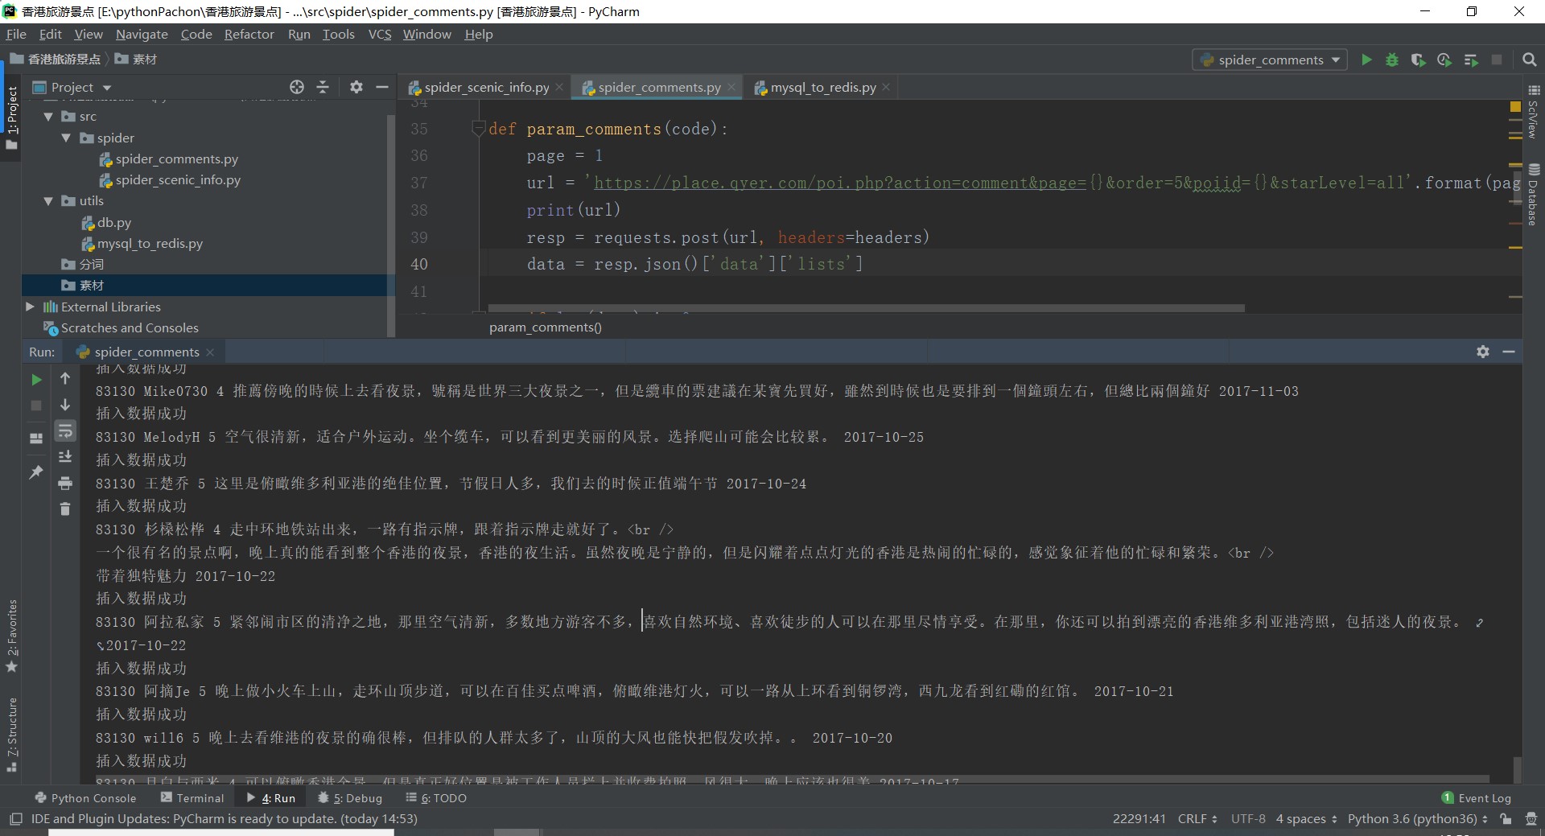
Task: Open the Terminal tool window
Action: [192, 797]
